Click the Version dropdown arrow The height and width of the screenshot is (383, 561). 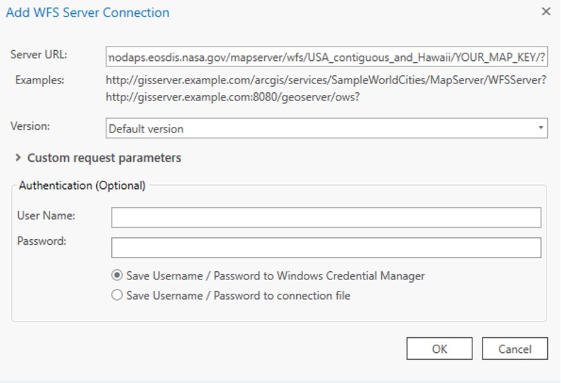pyautogui.click(x=541, y=128)
